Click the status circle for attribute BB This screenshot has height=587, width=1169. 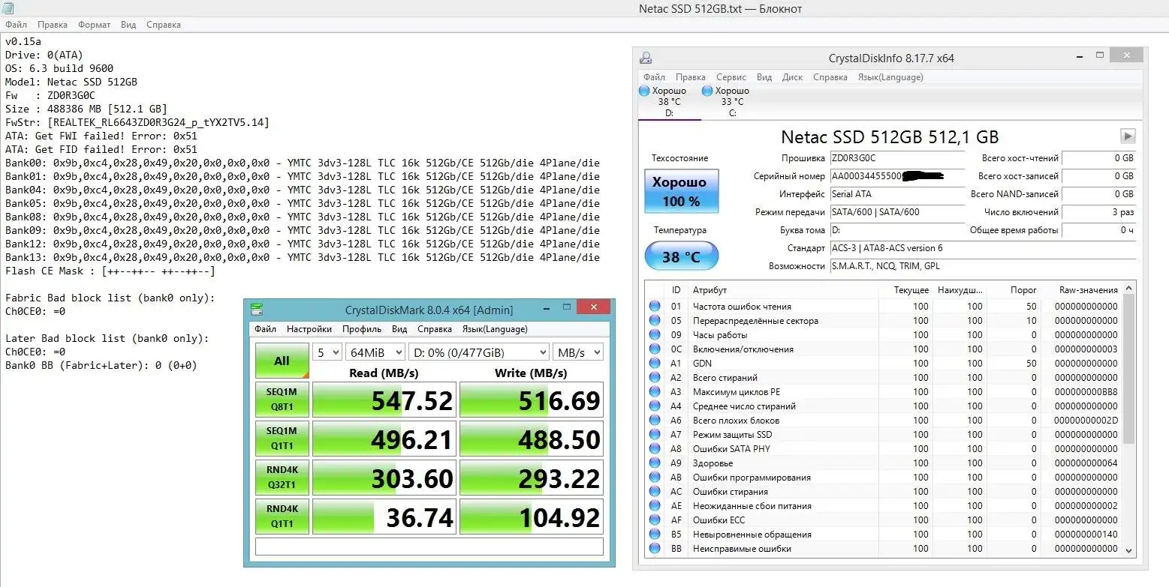point(655,548)
